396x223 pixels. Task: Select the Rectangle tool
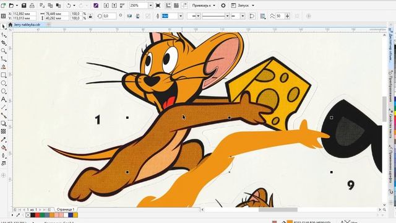(4, 75)
